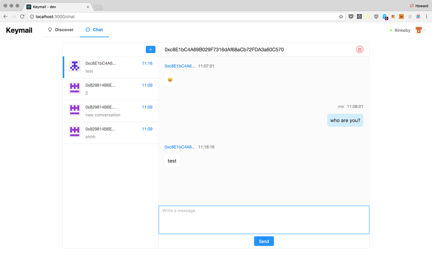Click the account avatar icon next to Rinkeby
432x263 pixels.
pyautogui.click(x=419, y=30)
